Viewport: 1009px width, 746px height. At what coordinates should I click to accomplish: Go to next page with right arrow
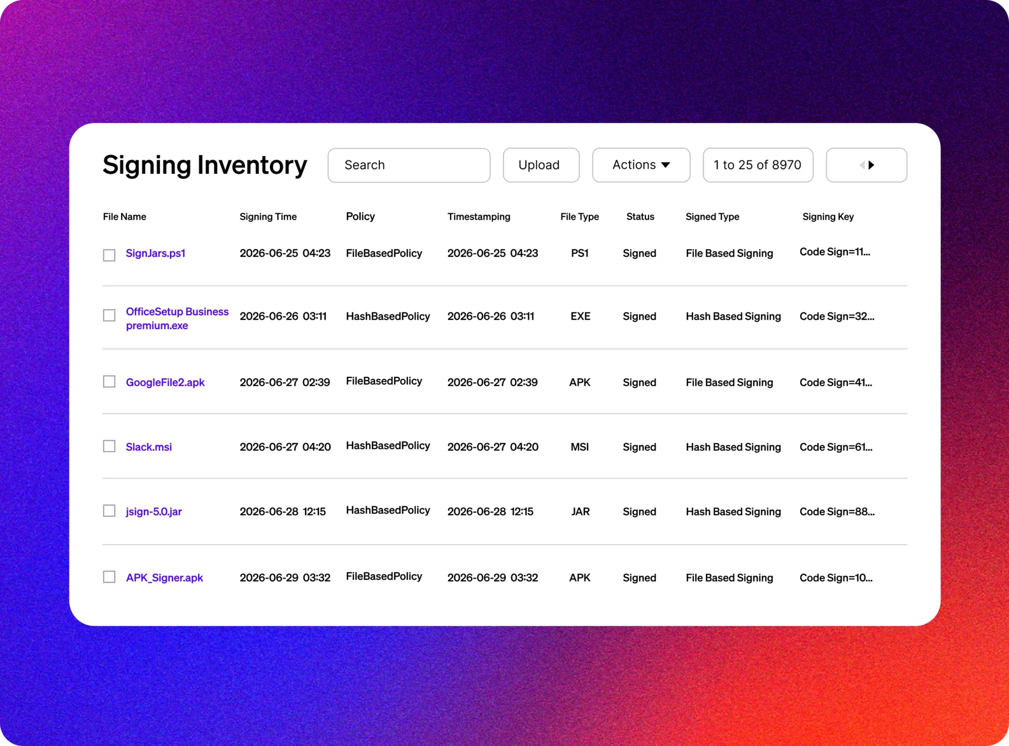(x=871, y=165)
